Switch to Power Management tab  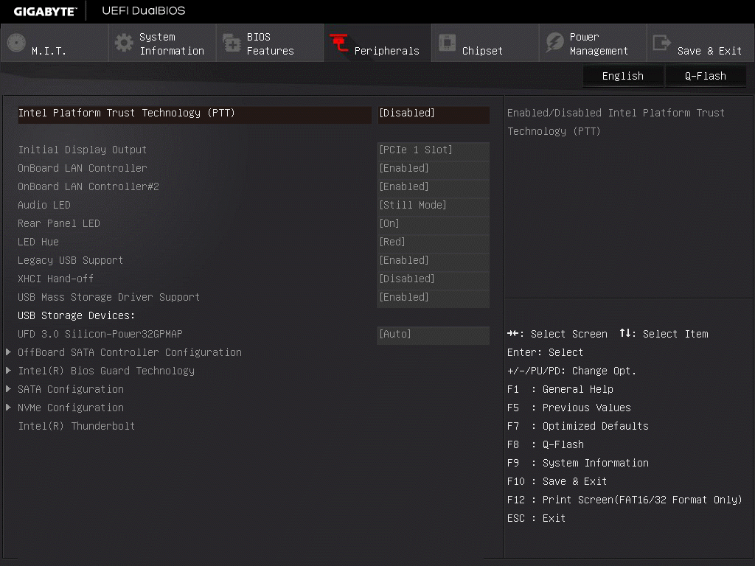(593, 43)
